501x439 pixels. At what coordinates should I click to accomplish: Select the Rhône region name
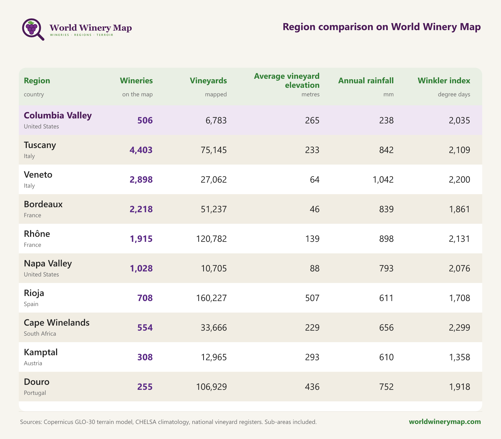tap(37, 234)
